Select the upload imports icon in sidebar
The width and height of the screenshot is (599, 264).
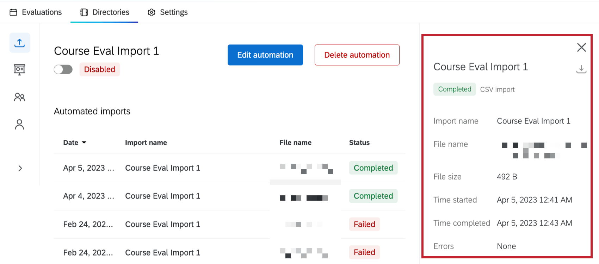coord(19,43)
